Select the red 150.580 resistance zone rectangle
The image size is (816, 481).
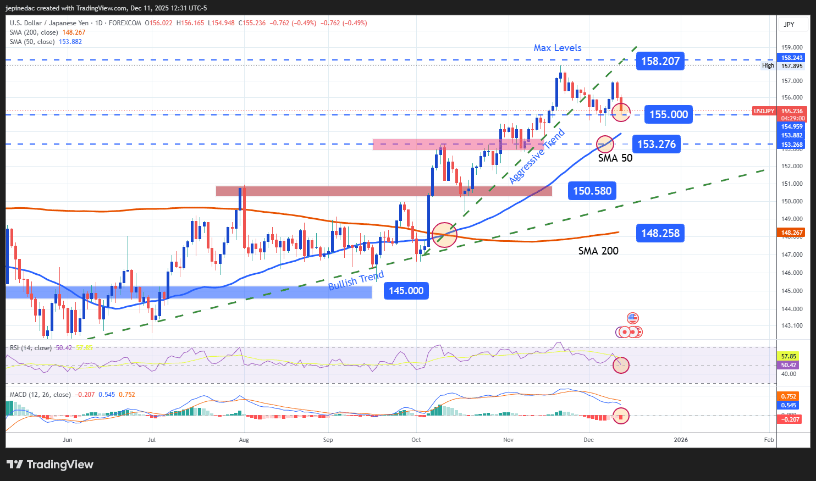tap(383, 191)
